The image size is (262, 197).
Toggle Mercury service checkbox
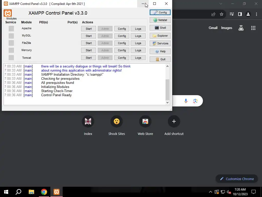tap(11, 50)
